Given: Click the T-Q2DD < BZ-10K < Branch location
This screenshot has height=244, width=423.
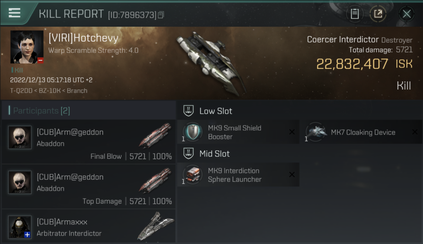Looking at the screenshot, I should (x=49, y=91).
